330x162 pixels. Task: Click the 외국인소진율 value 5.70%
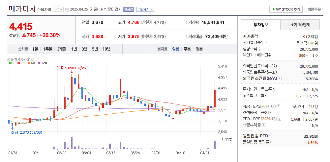312,79
